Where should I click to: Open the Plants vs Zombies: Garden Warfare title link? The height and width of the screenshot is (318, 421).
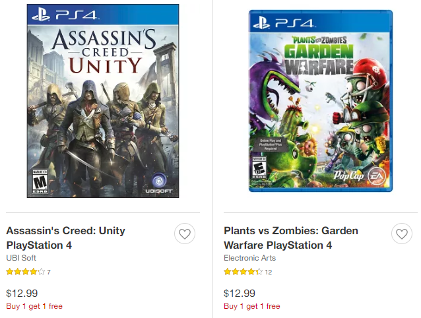coord(291,238)
